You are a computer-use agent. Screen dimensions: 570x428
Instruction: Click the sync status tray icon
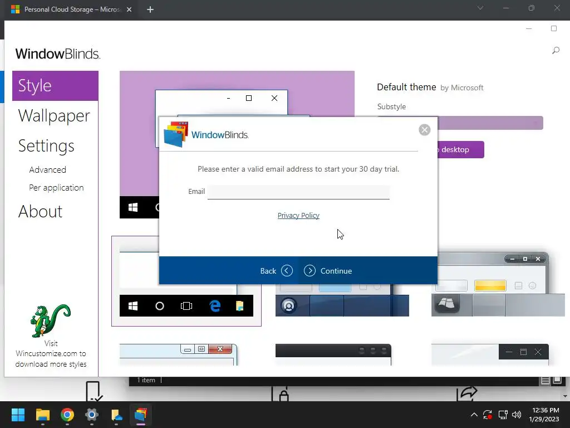(488, 415)
